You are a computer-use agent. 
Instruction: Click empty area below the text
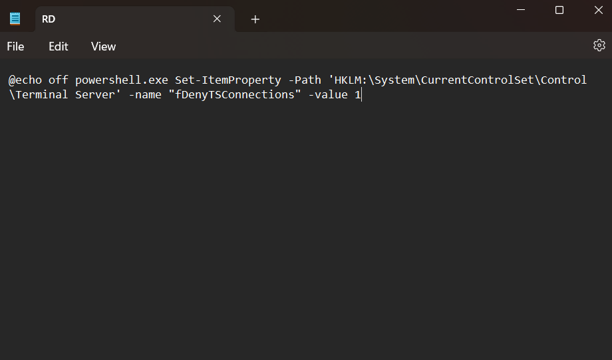click(306, 232)
